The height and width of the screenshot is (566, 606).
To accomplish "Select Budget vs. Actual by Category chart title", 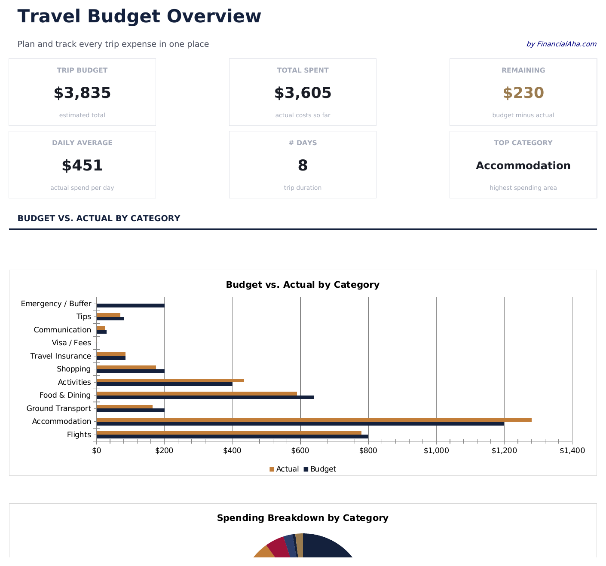I will [x=303, y=285].
